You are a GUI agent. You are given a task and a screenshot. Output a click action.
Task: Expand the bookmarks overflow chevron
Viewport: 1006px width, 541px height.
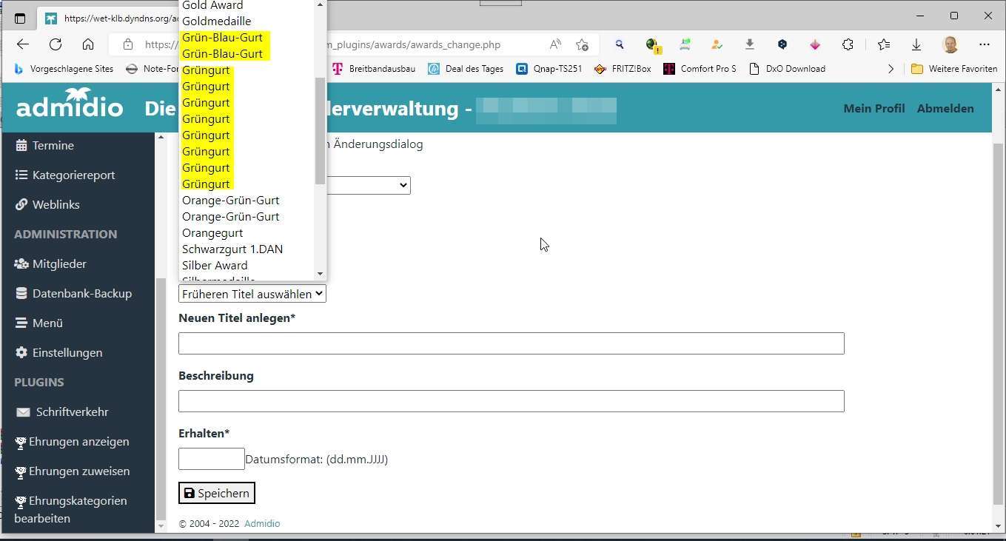click(x=892, y=68)
